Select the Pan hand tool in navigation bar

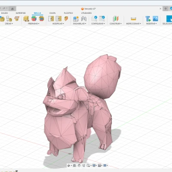pyautogui.click(x=79, y=166)
